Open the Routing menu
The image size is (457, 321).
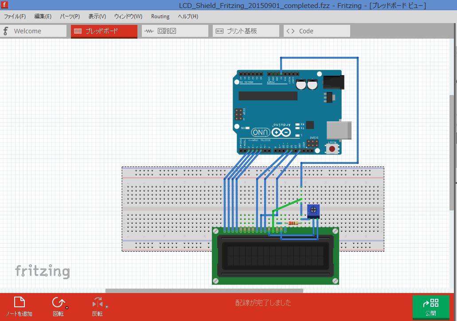click(160, 16)
